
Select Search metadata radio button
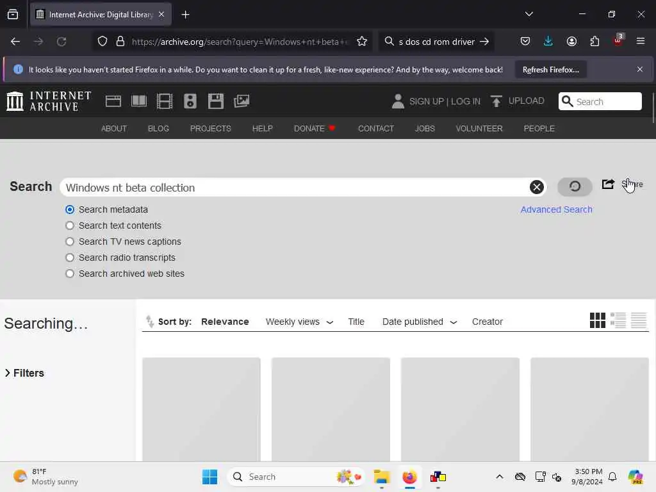[x=70, y=209]
